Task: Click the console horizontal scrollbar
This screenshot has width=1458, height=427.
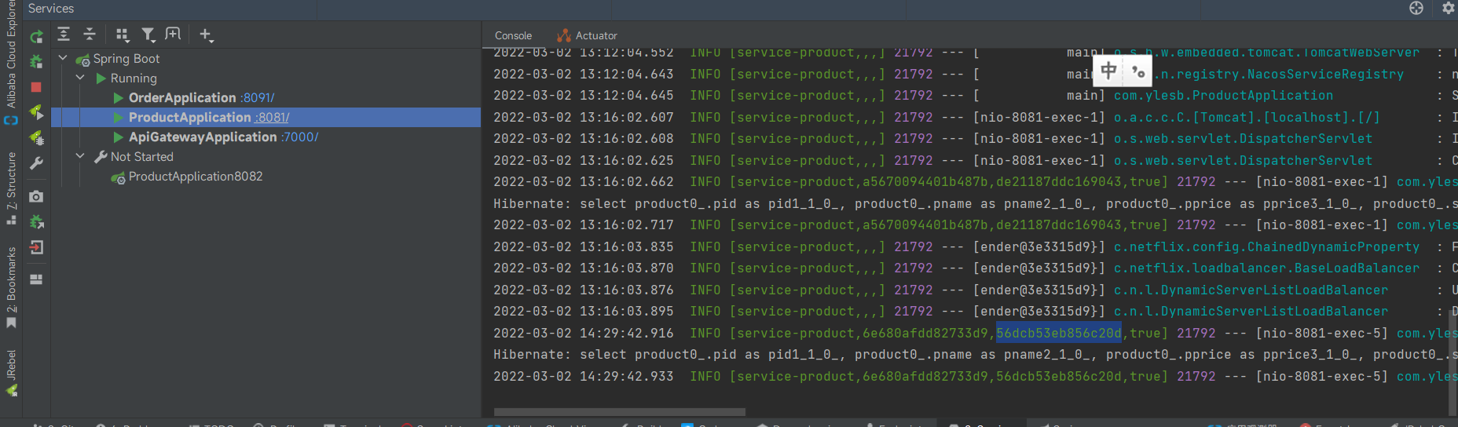Action: 619,411
